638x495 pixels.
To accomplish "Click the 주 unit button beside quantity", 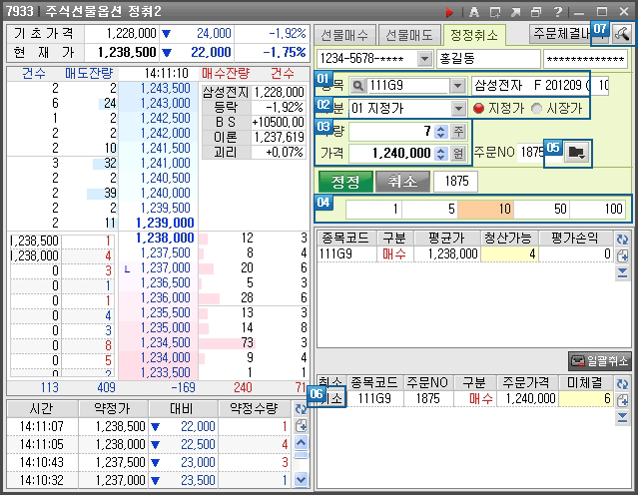I will click(458, 132).
